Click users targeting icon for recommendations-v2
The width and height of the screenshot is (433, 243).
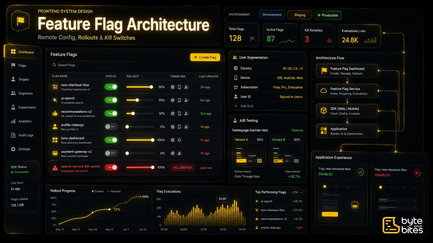[x=186, y=113]
